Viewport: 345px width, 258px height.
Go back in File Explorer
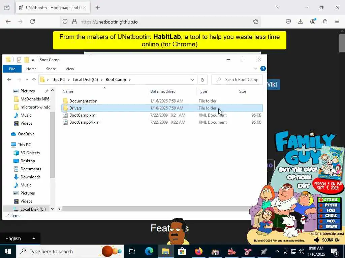pos(9,80)
